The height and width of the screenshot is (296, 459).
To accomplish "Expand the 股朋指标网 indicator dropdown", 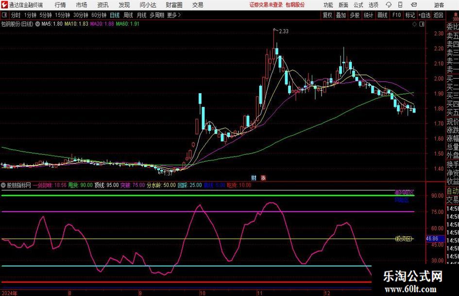I will (3, 185).
